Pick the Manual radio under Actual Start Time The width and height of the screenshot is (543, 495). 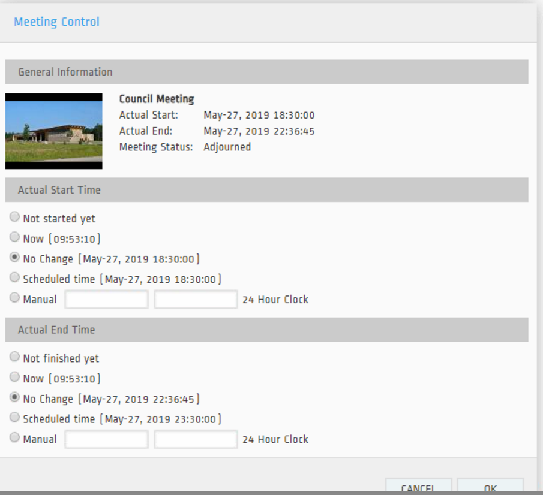pos(14,297)
